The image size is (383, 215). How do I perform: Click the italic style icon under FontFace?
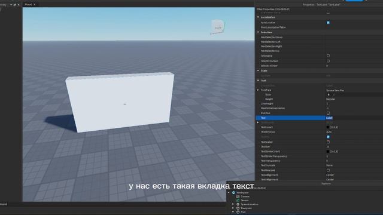point(334,94)
